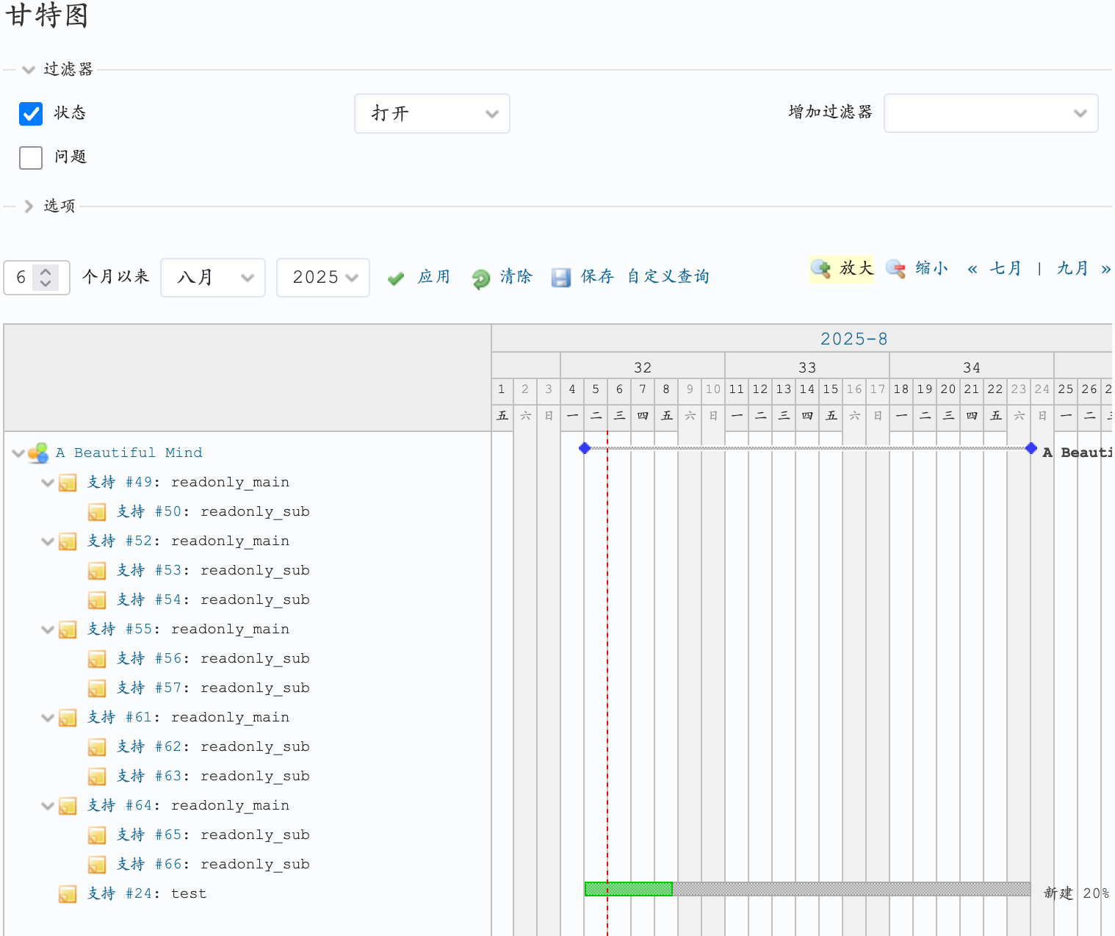The height and width of the screenshot is (936, 1115).
Task: Click the grey remaining bar for #24
Action: pyautogui.click(x=852, y=889)
